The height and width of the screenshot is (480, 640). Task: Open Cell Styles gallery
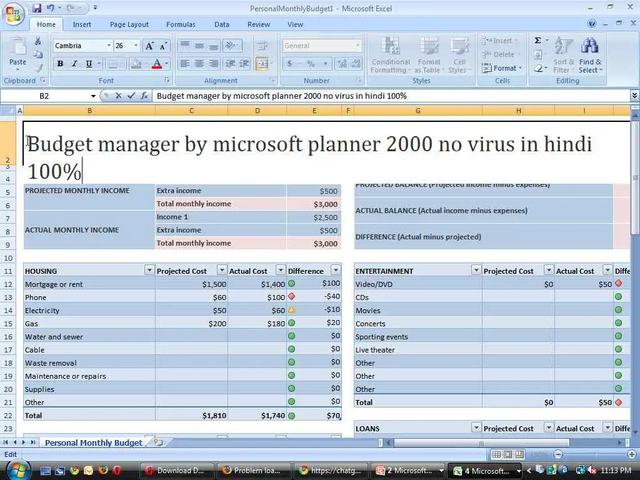pos(459,55)
